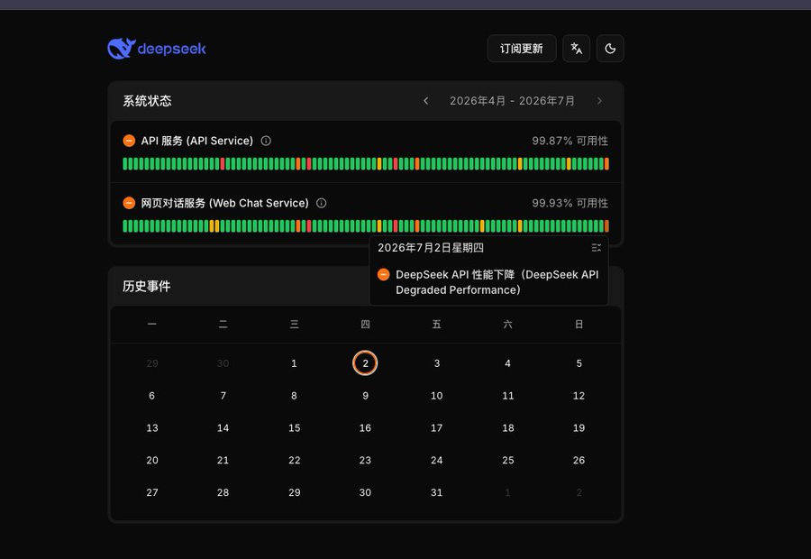Click last orange bar in API uptime timeline

point(606,164)
